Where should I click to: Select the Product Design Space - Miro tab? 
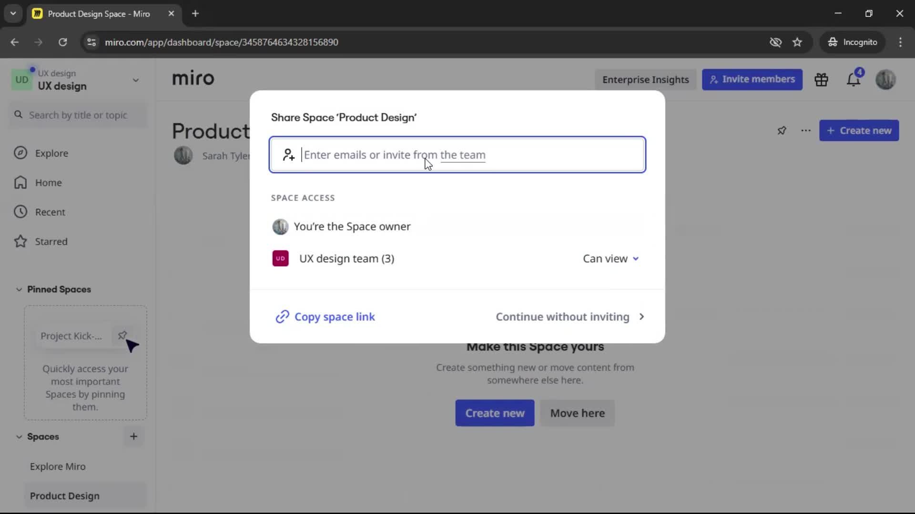(104, 14)
